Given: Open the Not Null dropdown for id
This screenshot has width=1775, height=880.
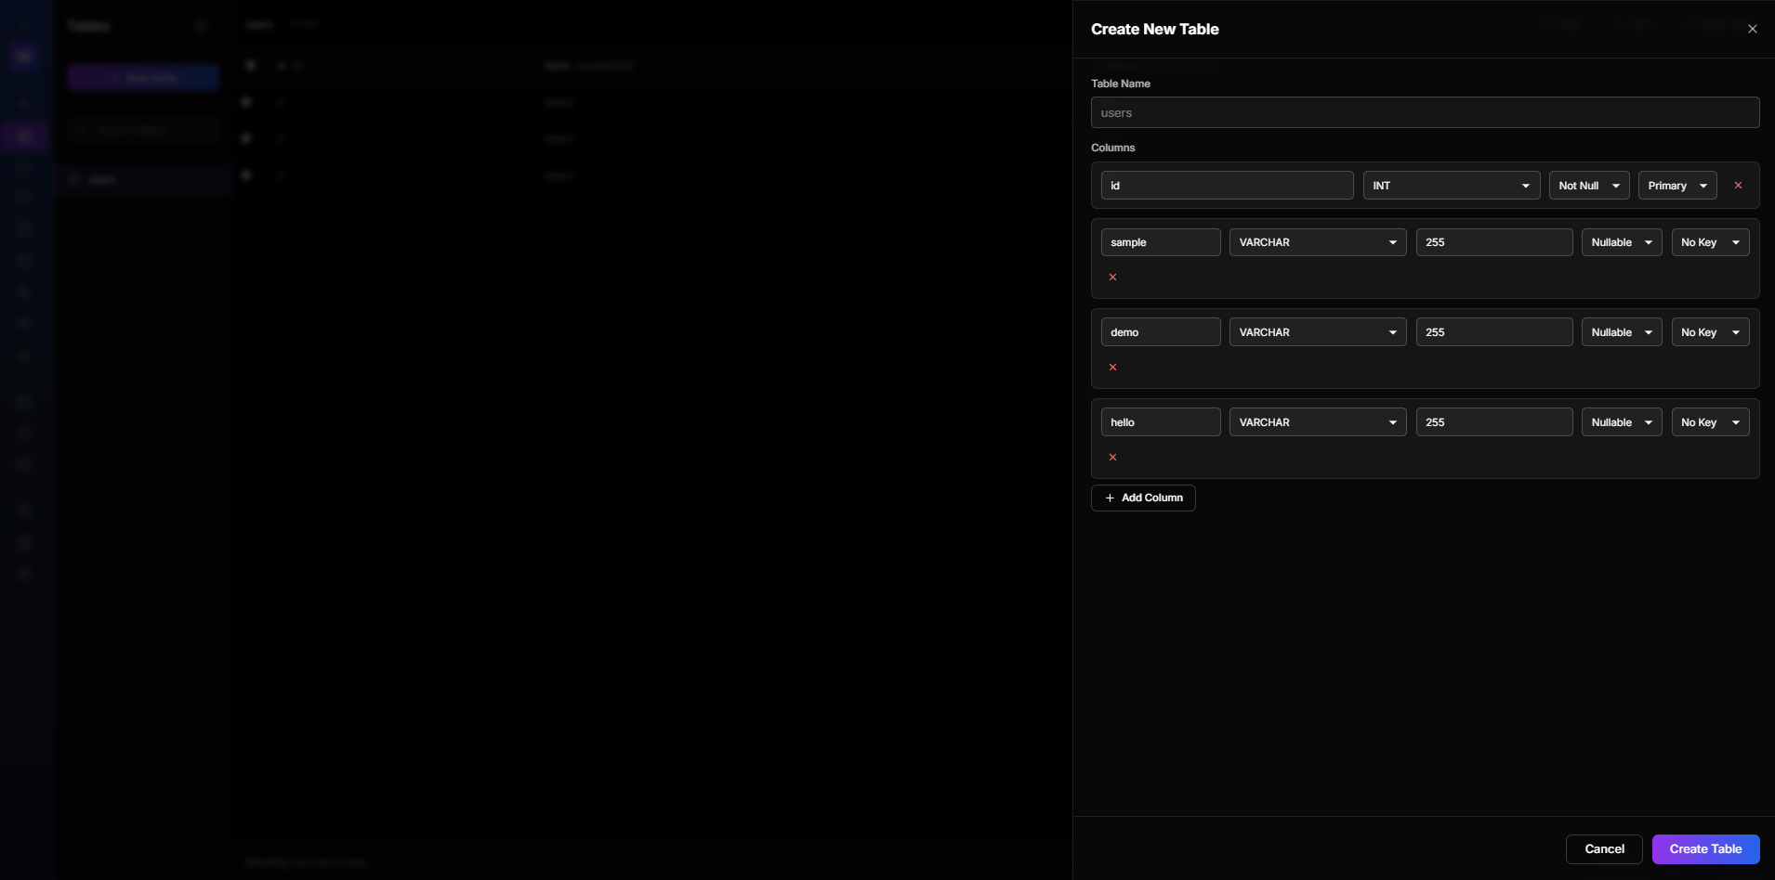Looking at the screenshot, I should tap(1588, 186).
